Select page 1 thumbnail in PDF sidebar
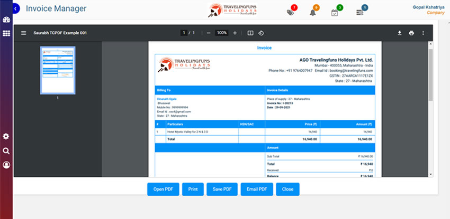 (58, 70)
